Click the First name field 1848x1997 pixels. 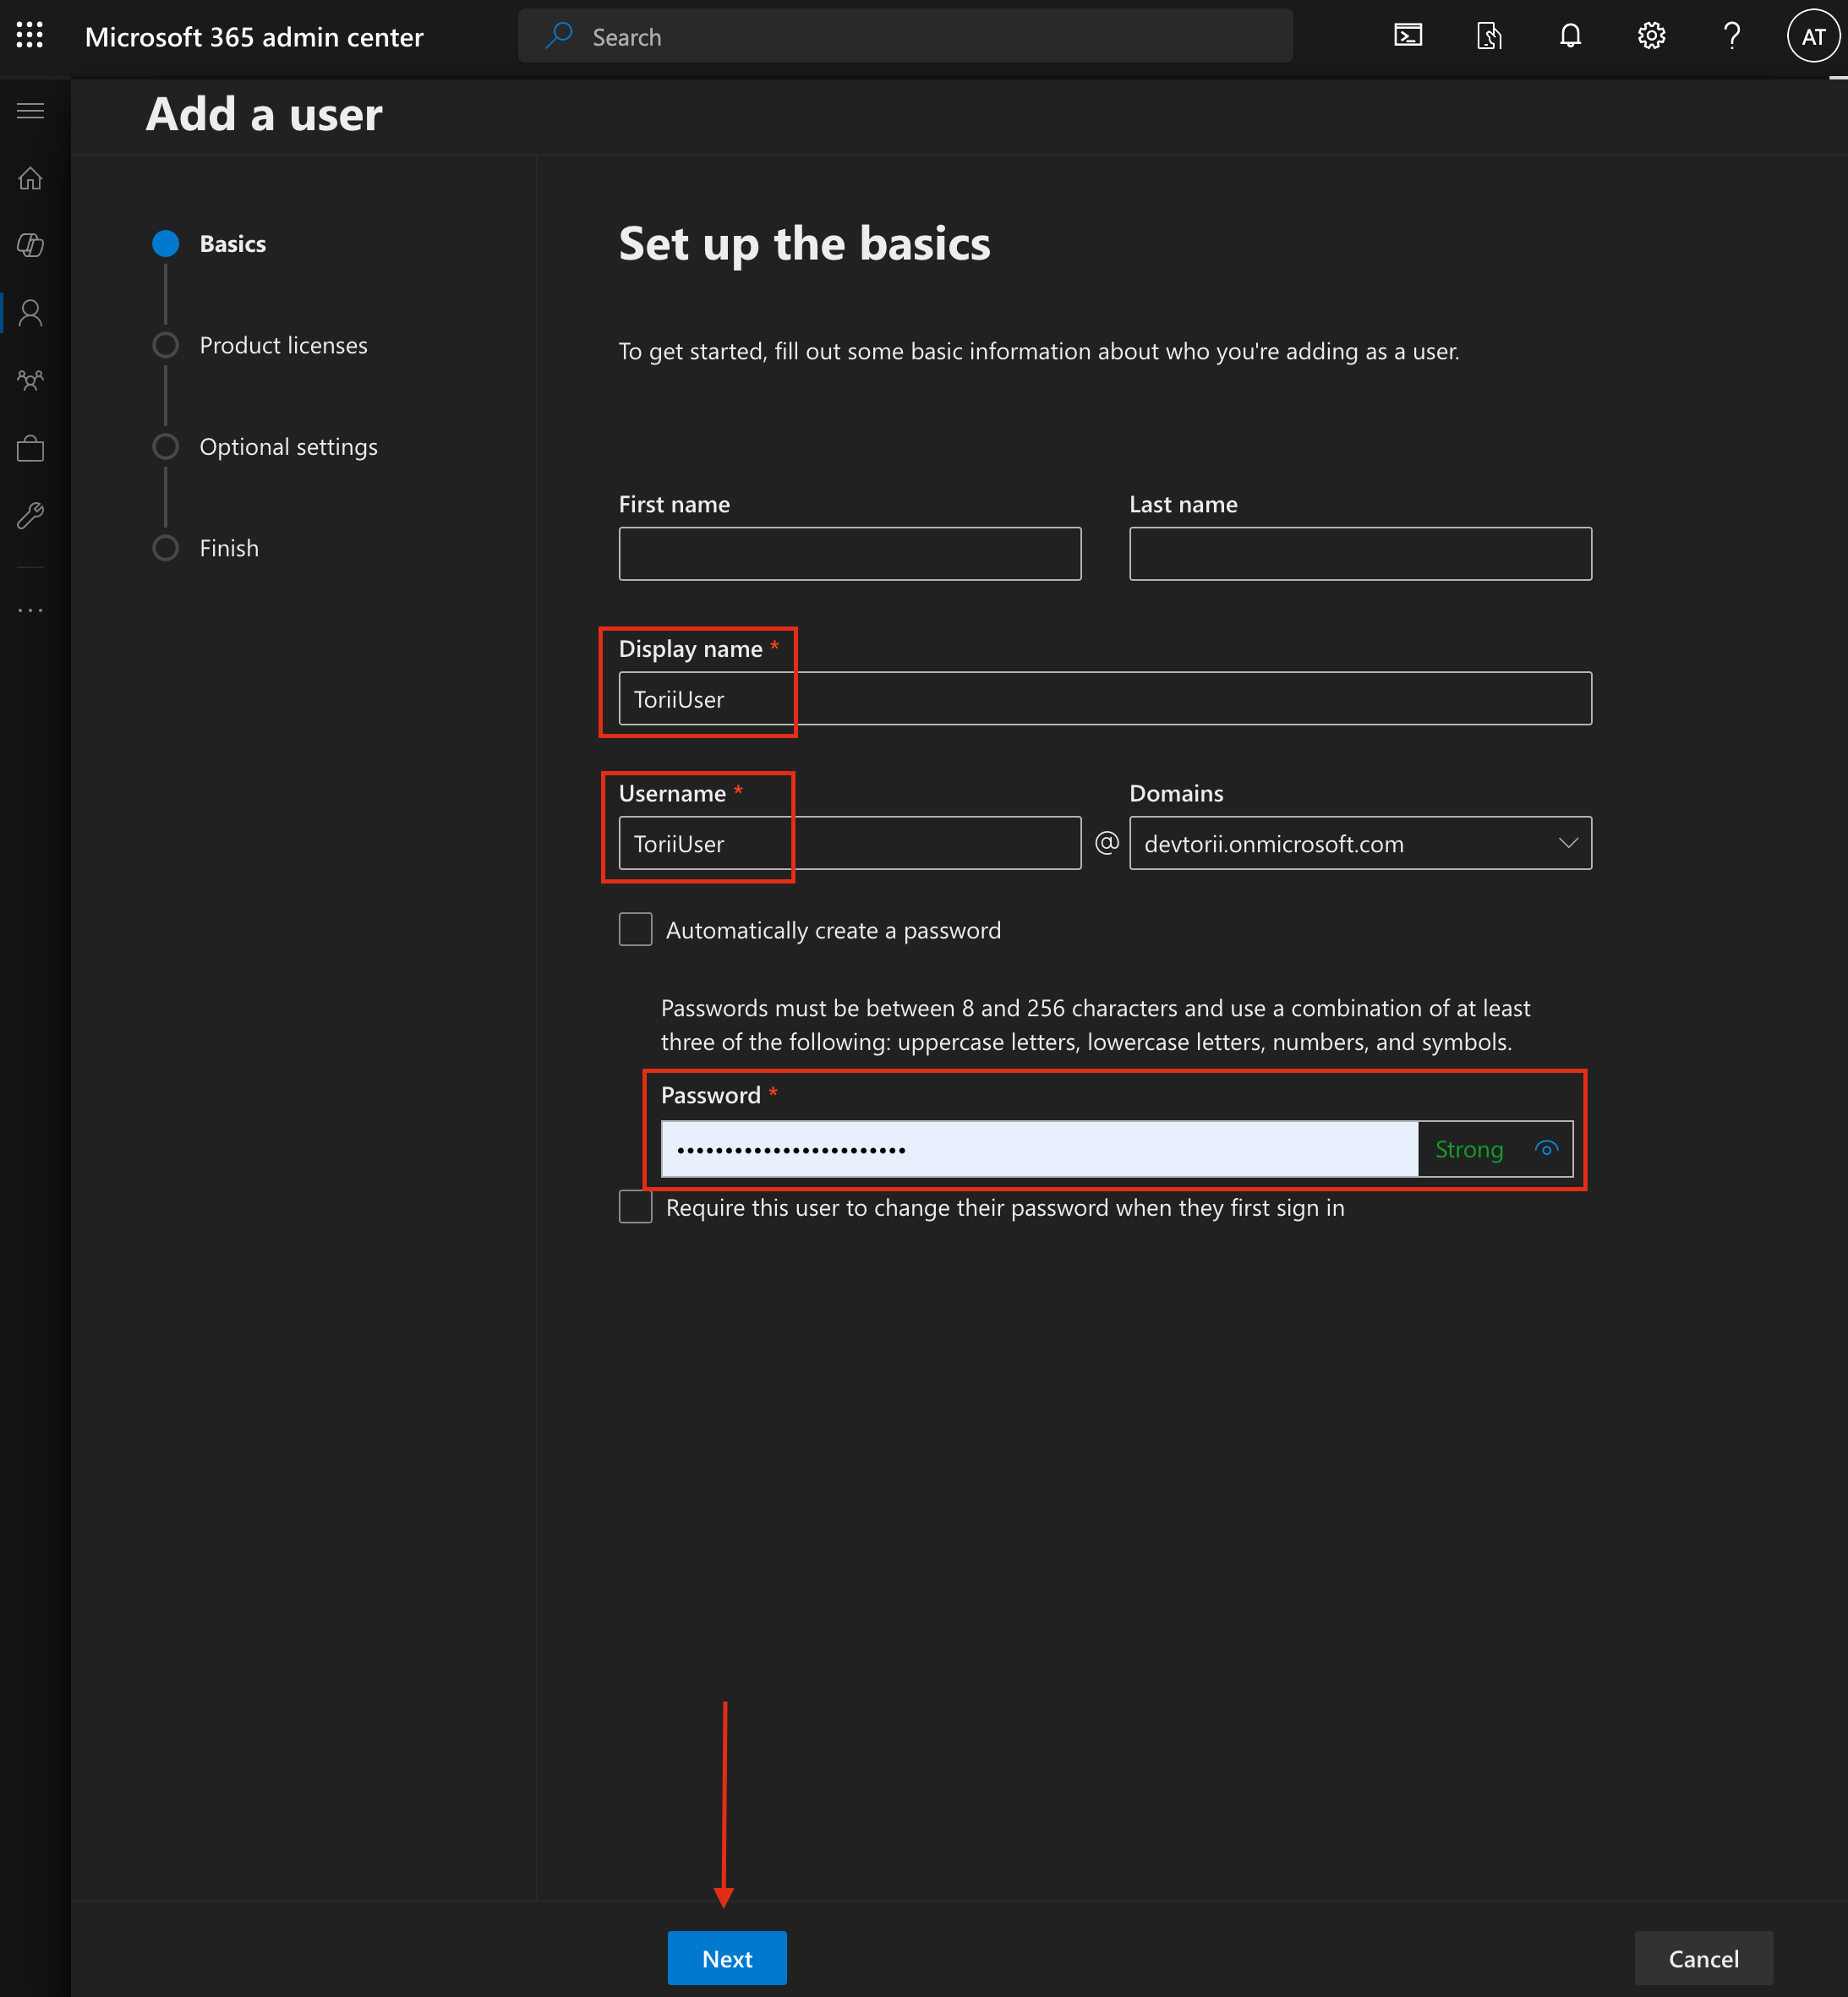click(x=850, y=553)
